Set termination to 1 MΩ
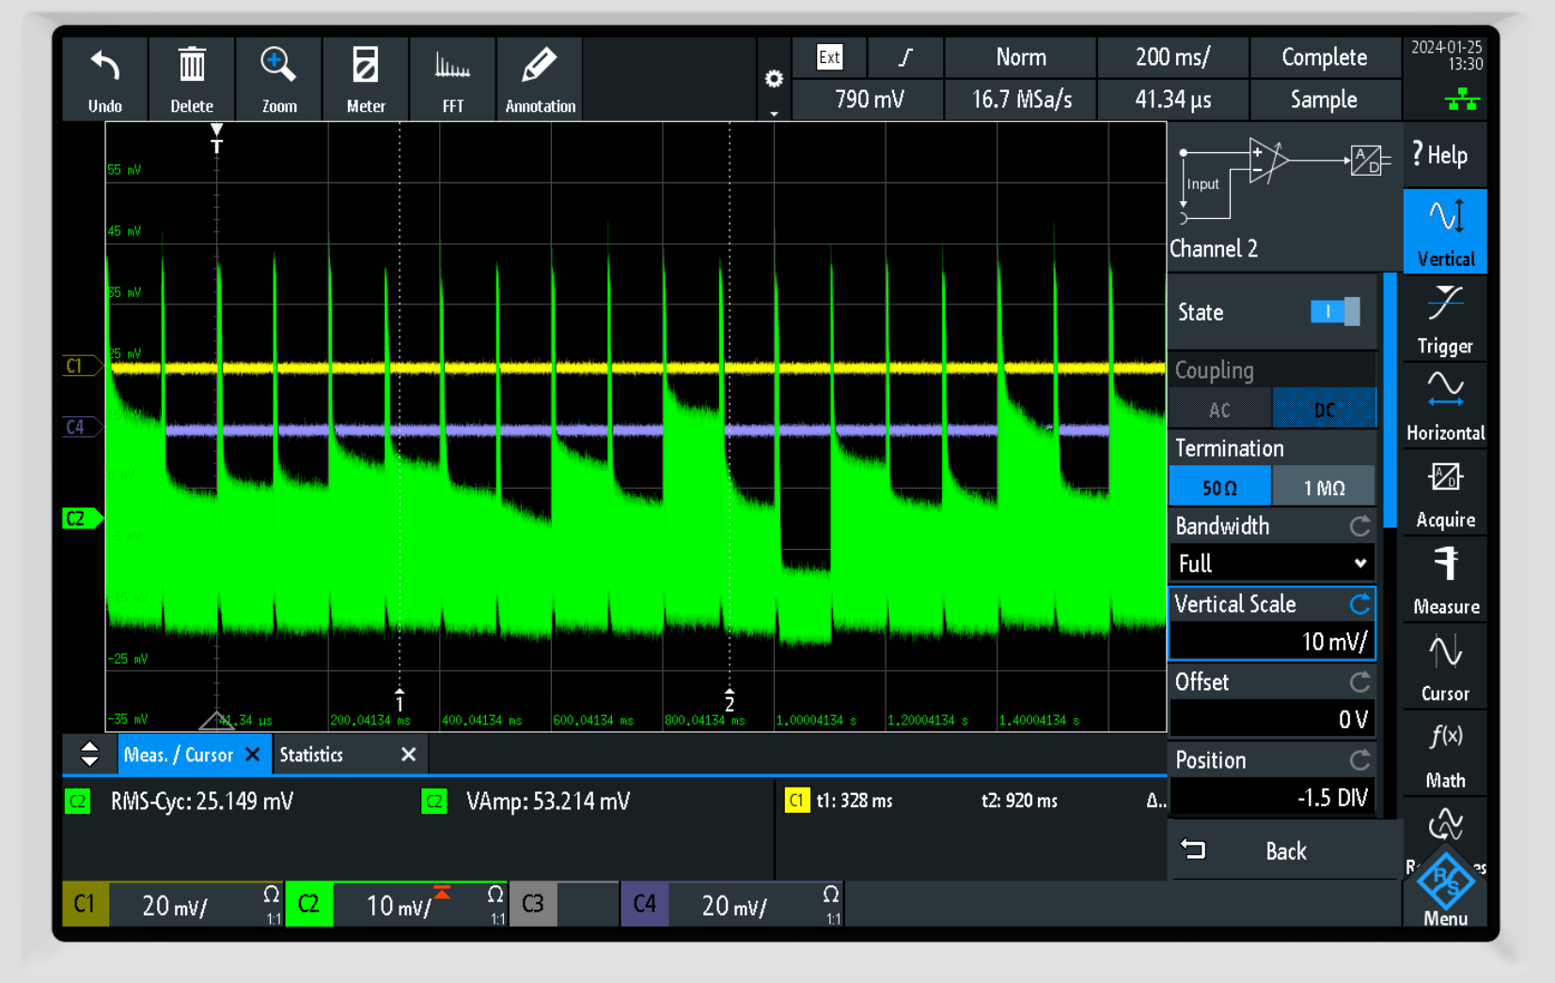The height and width of the screenshot is (983, 1555). click(x=1324, y=488)
